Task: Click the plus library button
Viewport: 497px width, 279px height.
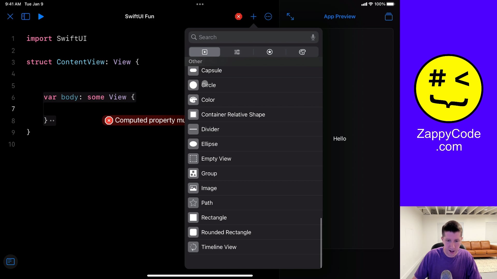Action: (253, 17)
